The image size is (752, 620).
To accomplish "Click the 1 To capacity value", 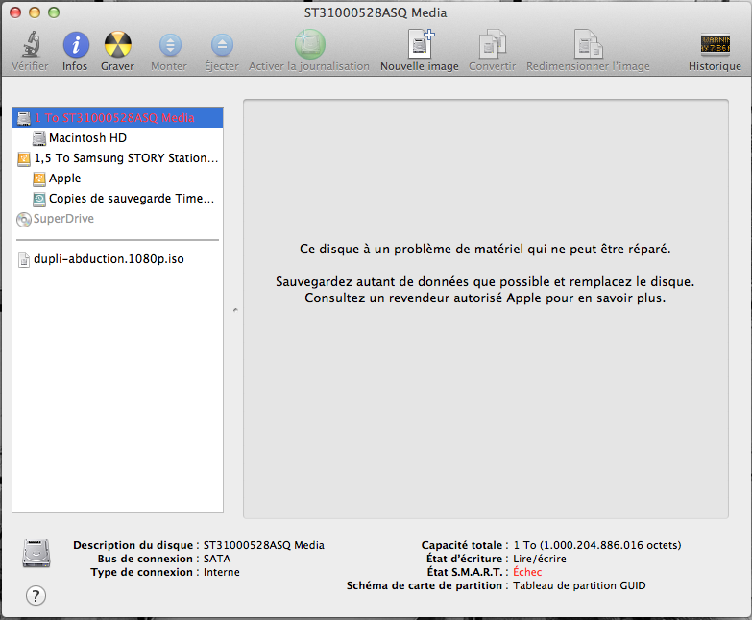I will click(597, 545).
